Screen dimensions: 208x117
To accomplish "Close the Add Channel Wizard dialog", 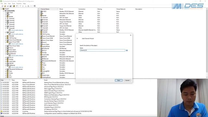I will 131,35.
